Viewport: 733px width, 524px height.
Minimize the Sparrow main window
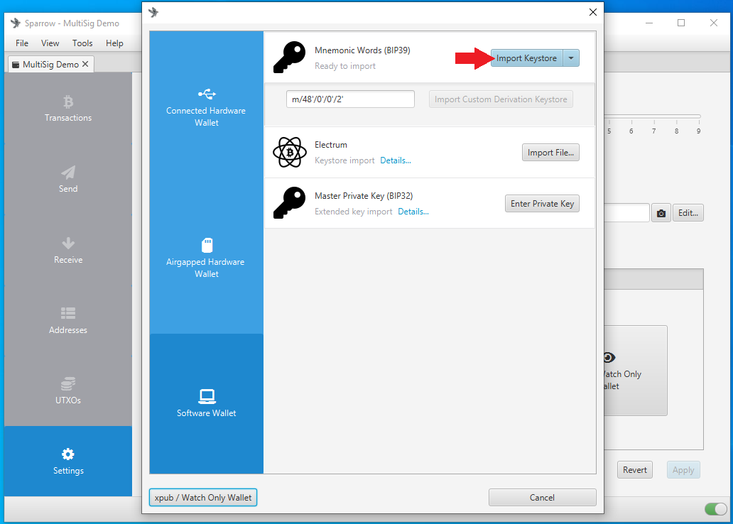(649, 23)
